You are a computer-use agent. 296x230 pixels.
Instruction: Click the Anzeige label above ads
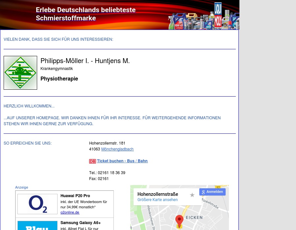coord(22,187)
